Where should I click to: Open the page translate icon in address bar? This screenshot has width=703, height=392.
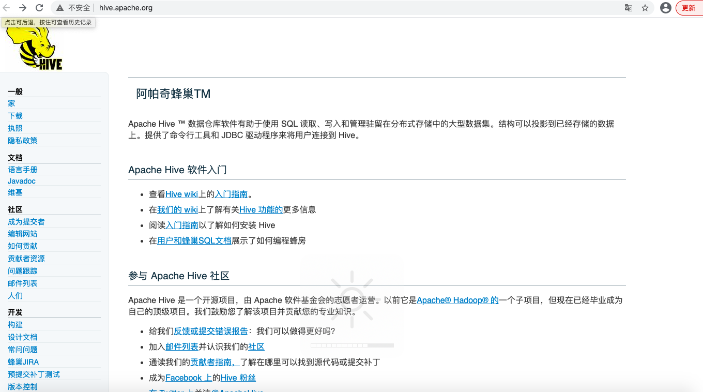(x=627, y=8)
